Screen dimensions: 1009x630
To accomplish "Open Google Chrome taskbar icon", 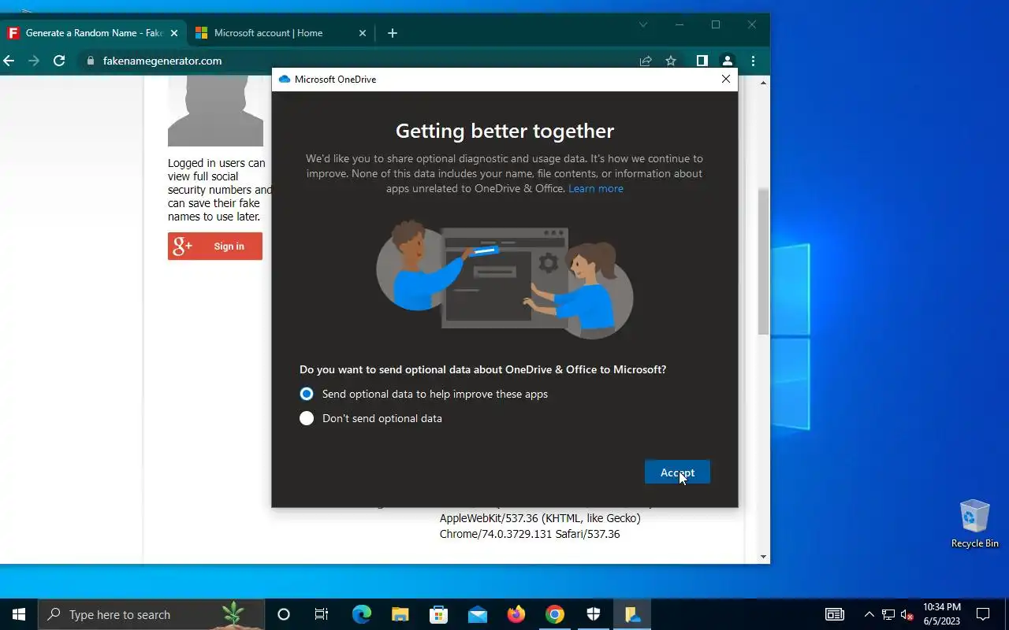I will (x=555, y=614).
